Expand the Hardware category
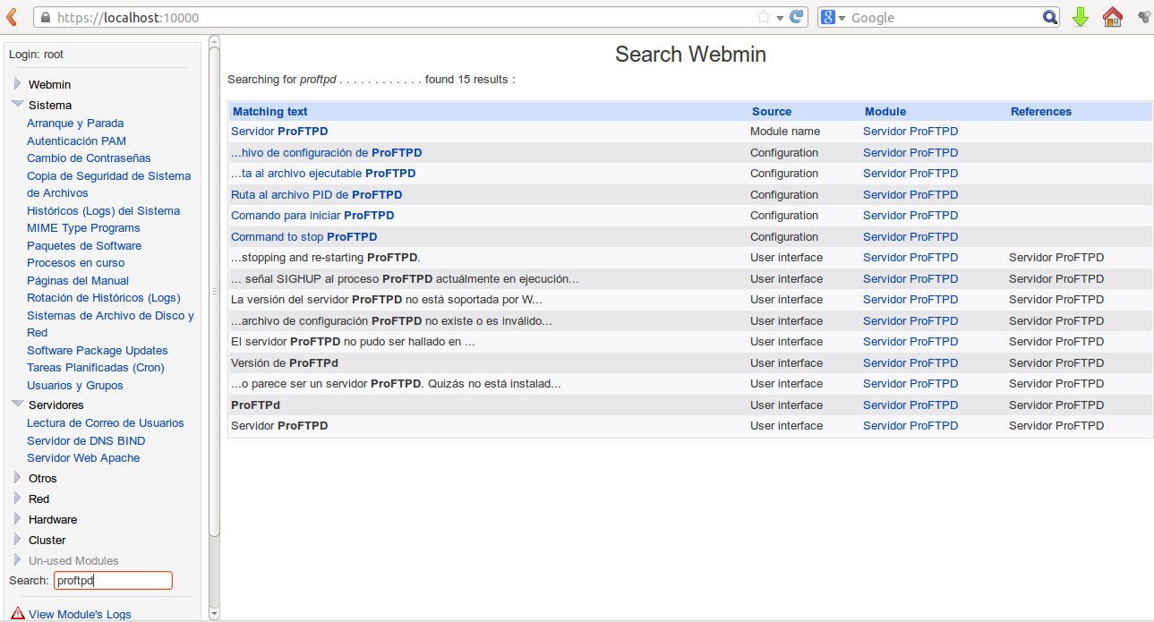This screenshot has height=622, width=1154. point(17,519)
